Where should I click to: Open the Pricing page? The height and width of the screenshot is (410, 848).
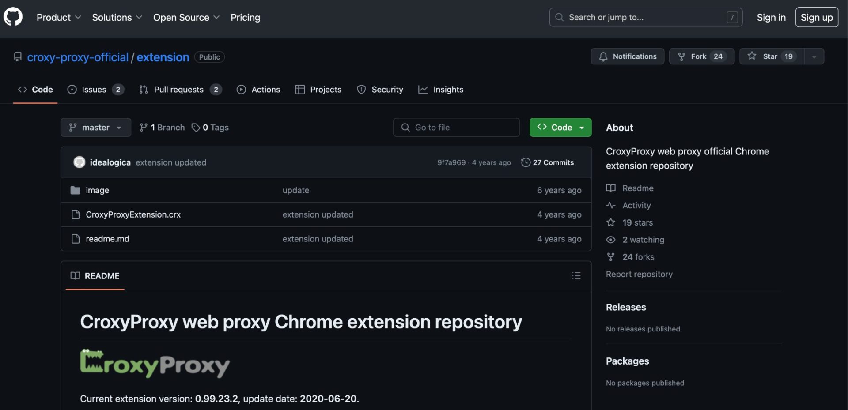(x=245, y=17)
